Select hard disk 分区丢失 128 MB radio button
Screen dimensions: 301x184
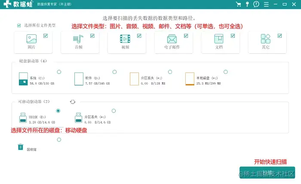[170, 72]
